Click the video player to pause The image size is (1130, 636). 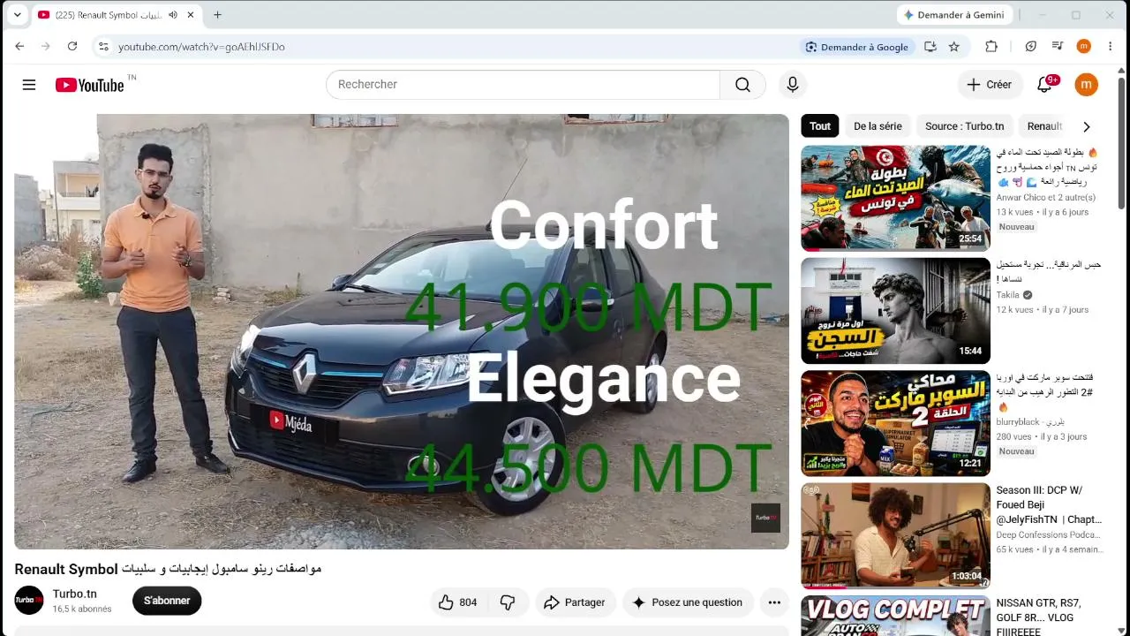tap(402, 331)
